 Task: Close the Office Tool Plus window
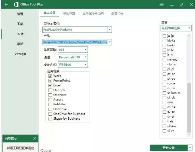[192, 5]
